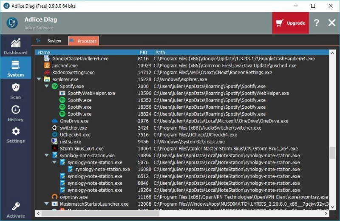Select the System sidebar section
This screenshot has height=221, width=340.
click(x=16, y=68)
